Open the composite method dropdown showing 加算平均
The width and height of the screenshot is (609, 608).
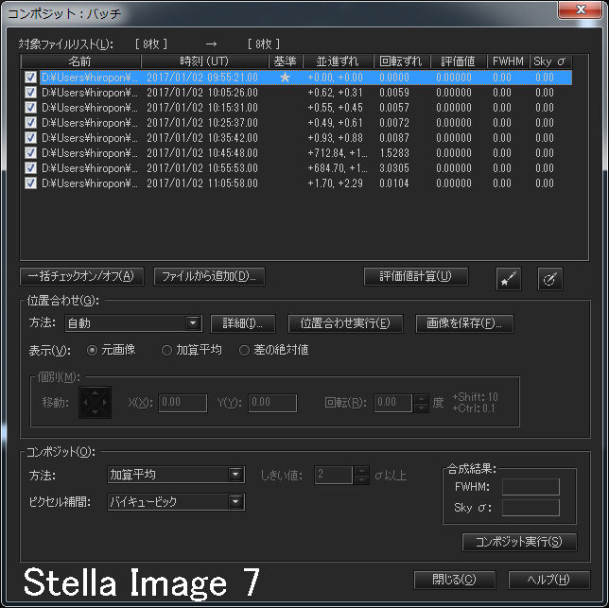(176, 475)
